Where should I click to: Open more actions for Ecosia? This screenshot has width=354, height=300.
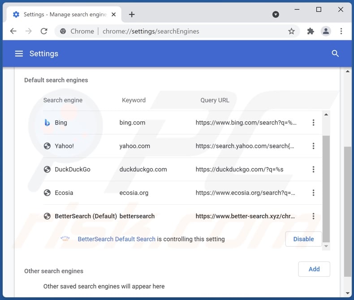click(x=313, y=193)
